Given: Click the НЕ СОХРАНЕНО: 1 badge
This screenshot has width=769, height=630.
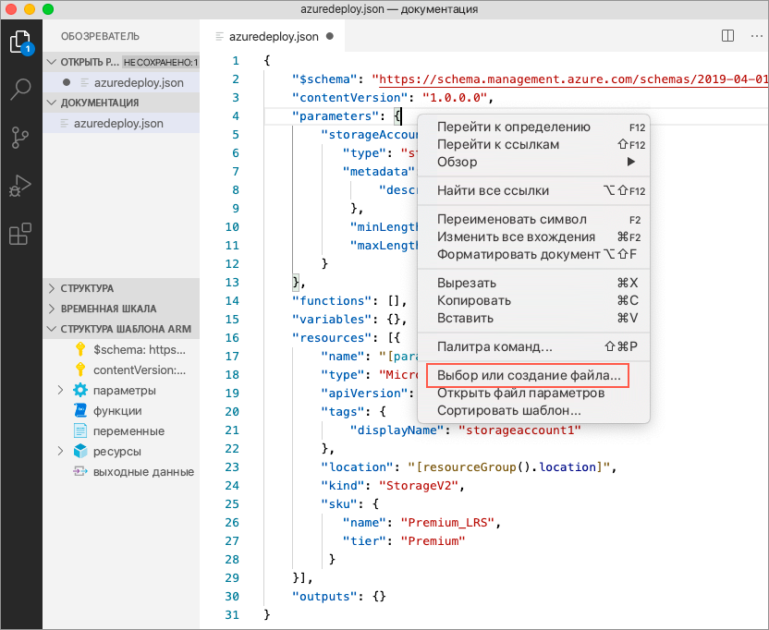Looking at the screenshot, I should click(161, 62).
